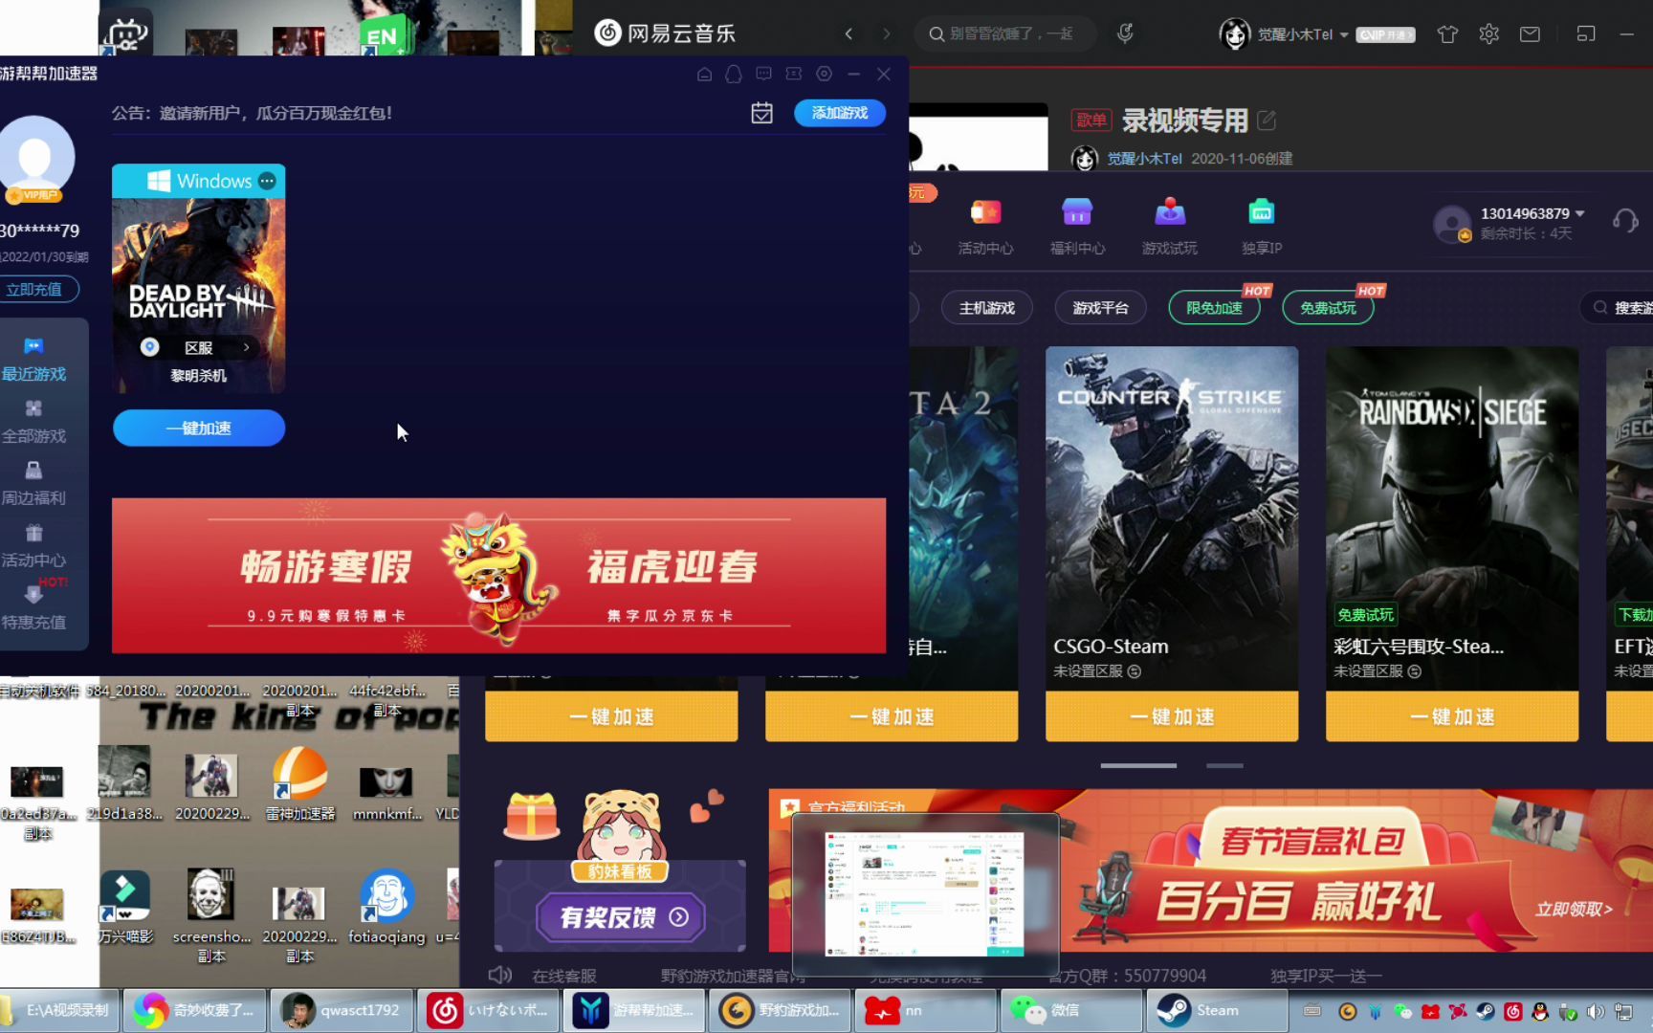Click the 立即充值 recharge button
Viewport: 1653px width, 1033px height.
pyautogui.click(x=34, y=289)
